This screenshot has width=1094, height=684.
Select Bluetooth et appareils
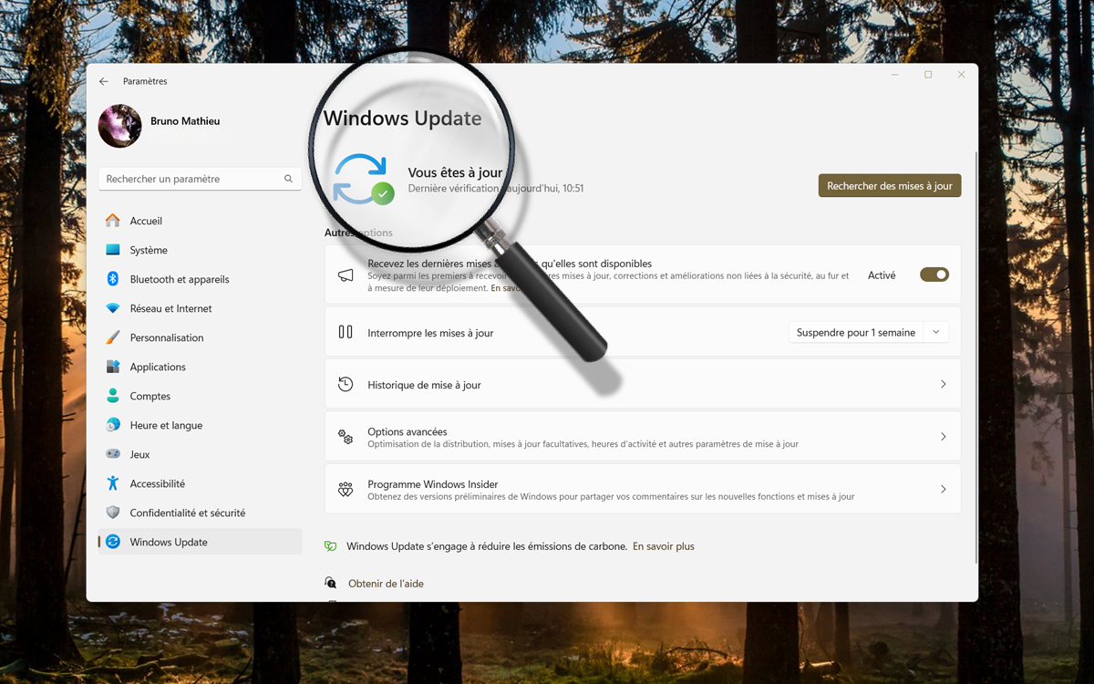200,279
